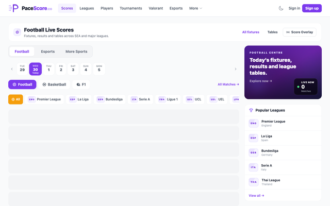Open the Valorant nav item
Viewport: 330px width, 206px height.
pos(156,8)
